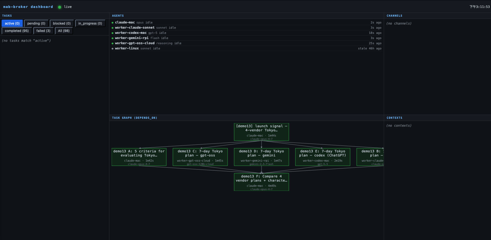The height and width of the screenshot is (240, 491).
Task: Click the live status label
Action: pos(68,7)
